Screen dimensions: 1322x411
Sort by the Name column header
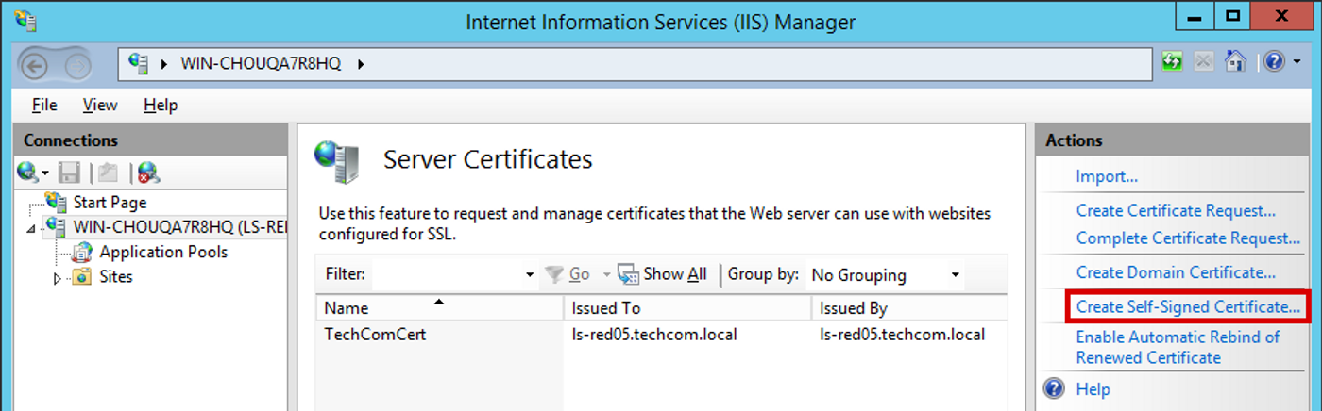(439, 308)
